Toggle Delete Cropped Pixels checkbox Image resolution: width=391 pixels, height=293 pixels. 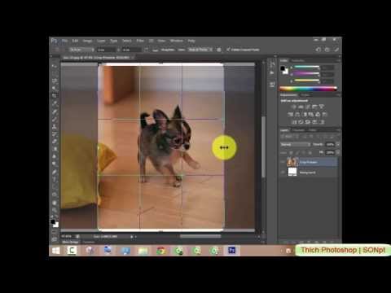228,50
